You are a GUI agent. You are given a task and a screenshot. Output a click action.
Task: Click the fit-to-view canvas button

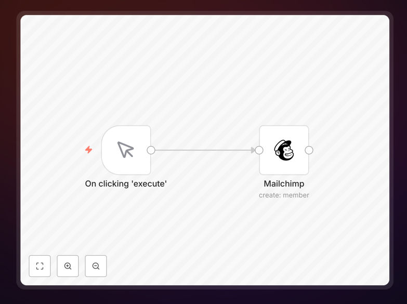coord(40,266)
